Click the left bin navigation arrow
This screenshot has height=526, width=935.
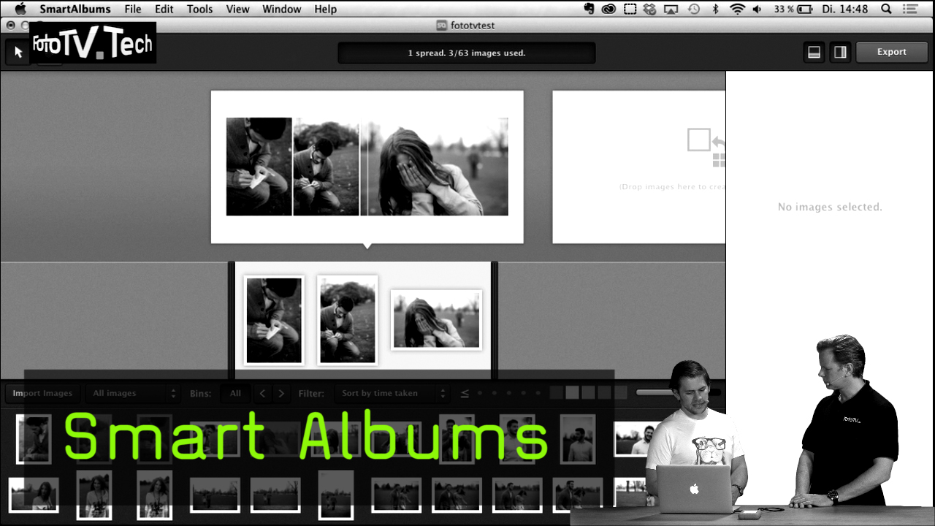coord(262,393)
